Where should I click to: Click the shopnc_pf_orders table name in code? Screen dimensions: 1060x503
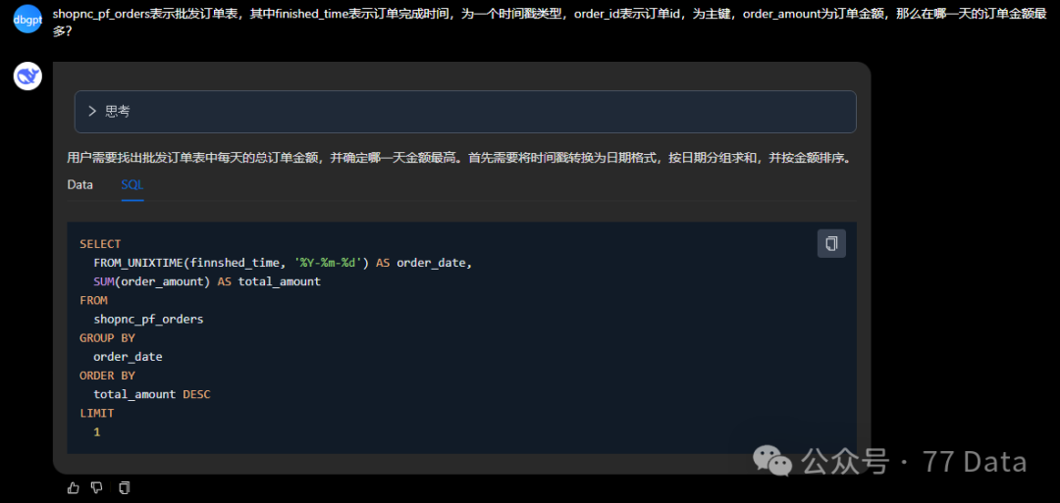[148, 320]
